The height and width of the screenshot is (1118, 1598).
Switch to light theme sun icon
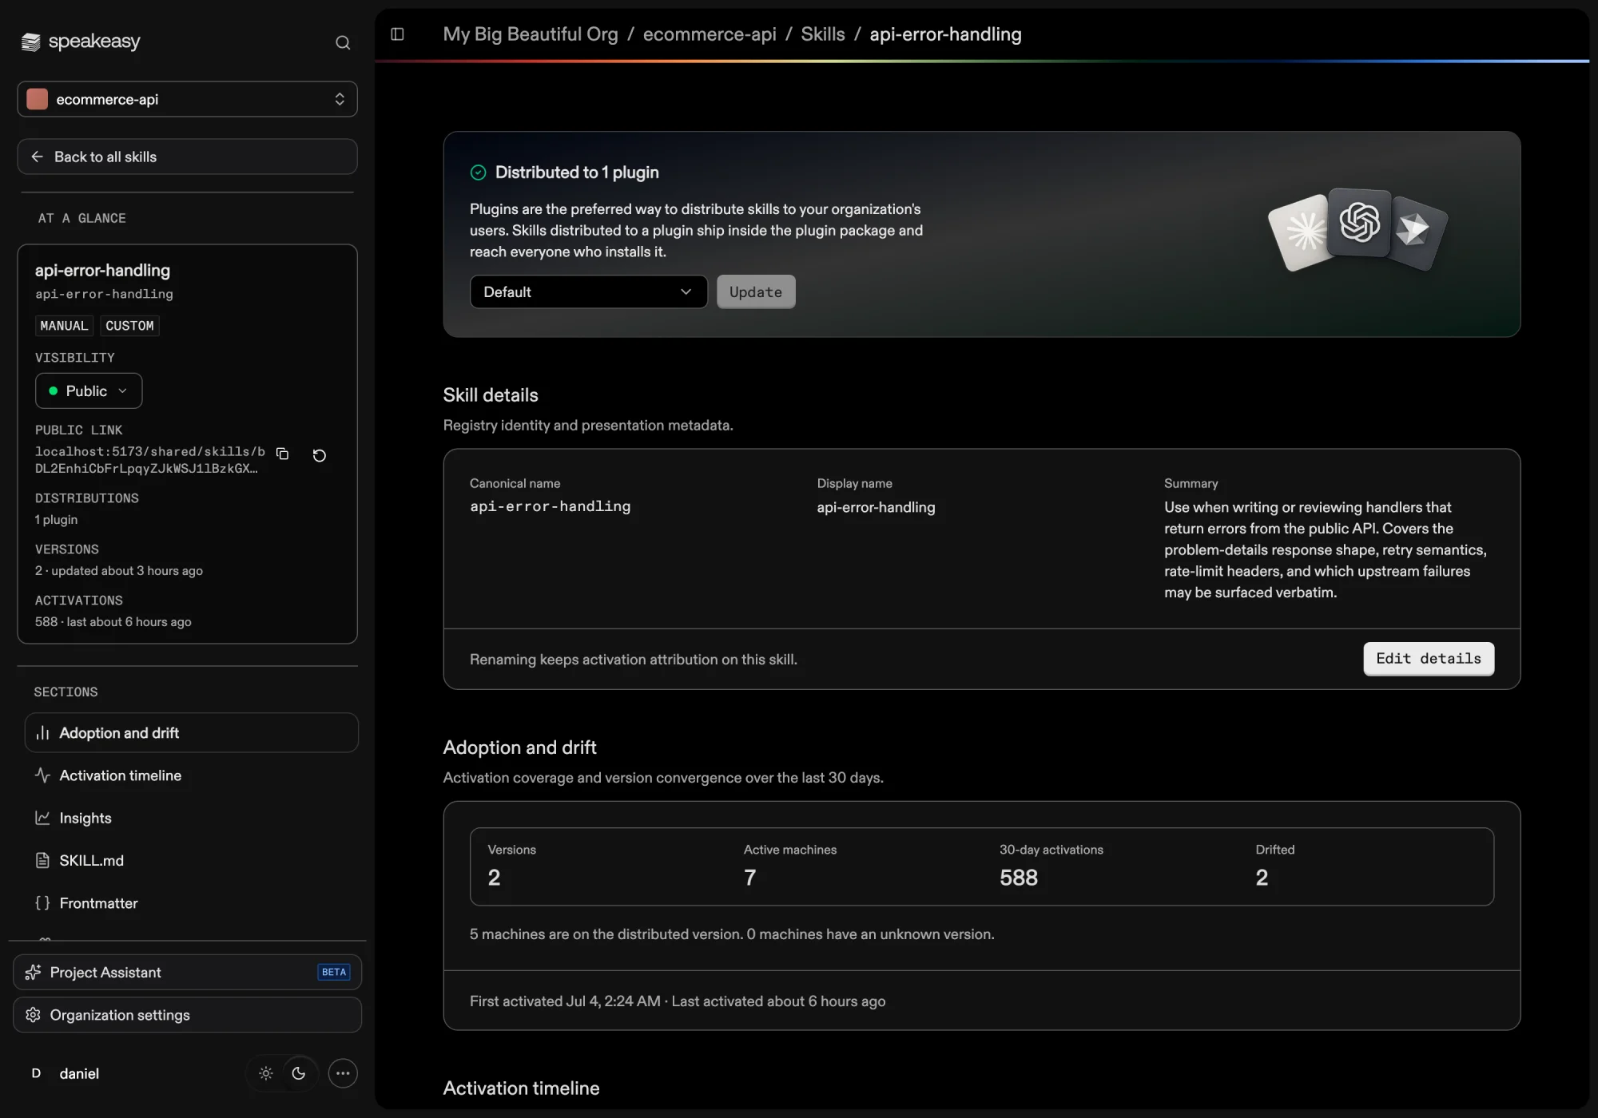[x=266, y=1073]
